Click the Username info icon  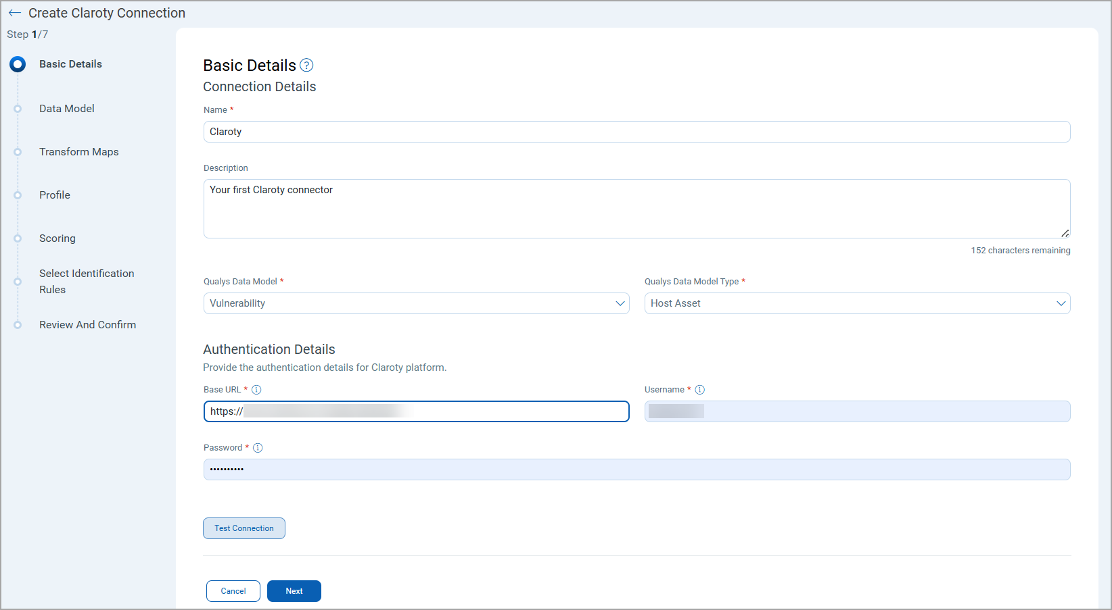click(700, 390)
